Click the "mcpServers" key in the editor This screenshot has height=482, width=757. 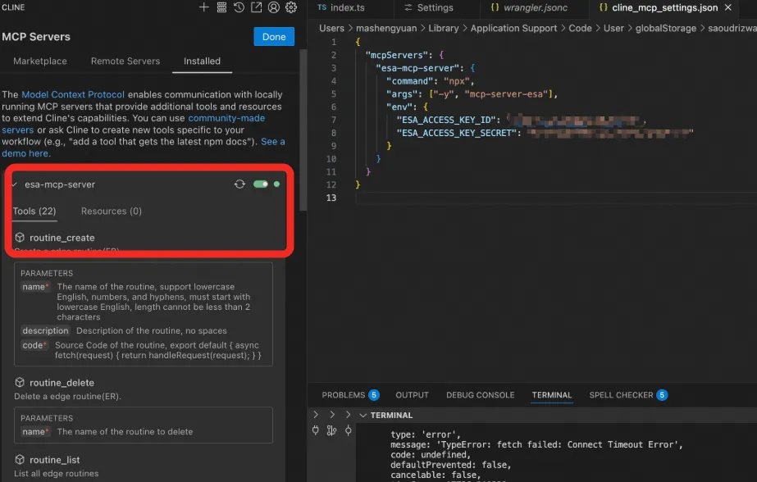click(x=395, y=55)
